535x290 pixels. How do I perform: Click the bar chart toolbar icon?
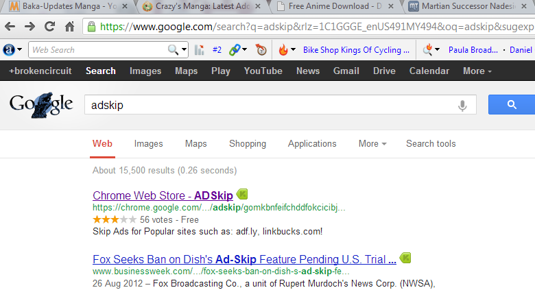pos(200,50)
